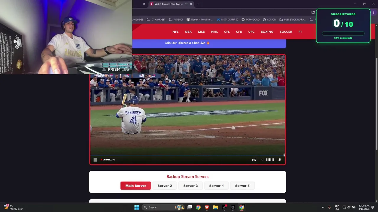378x212 pixels.
Task: Open the NFL section
Action: tap(175, 32)
